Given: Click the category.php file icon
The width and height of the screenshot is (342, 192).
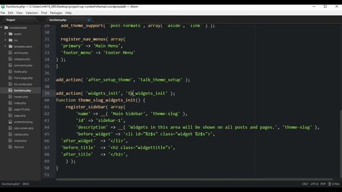Looking at the screenshot, I should [10, 59].
